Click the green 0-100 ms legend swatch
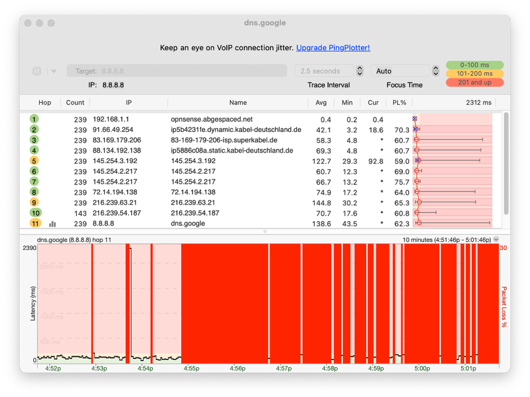 tap(475, 65)
